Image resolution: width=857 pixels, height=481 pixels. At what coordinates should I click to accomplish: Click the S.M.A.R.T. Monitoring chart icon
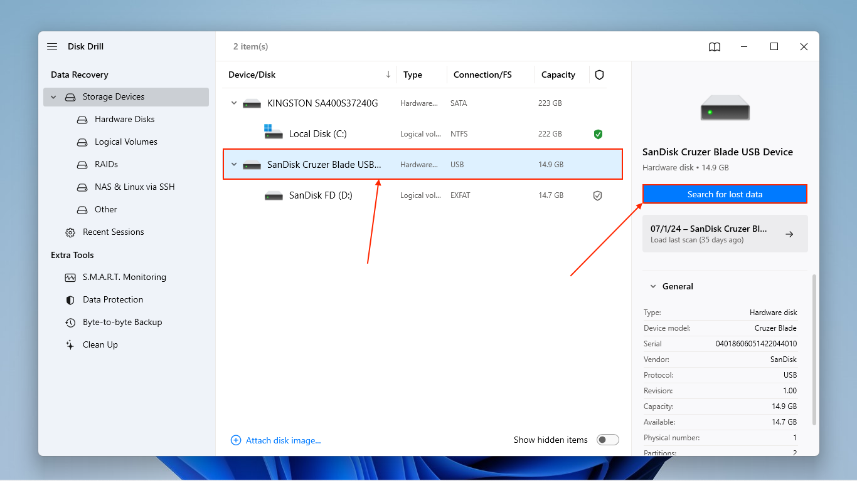click(x=70, y=277)
